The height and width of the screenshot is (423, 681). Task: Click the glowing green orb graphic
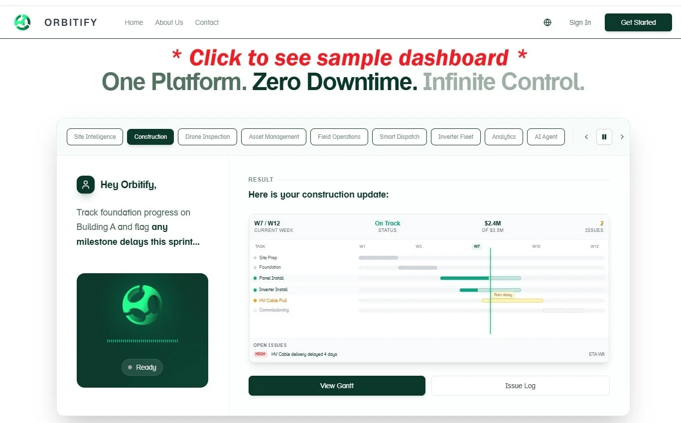(x=142, y=305)
